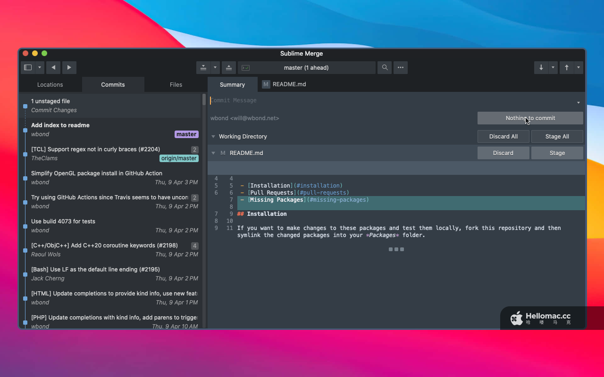Open the push options dropdown arrow

pos(579,67)
